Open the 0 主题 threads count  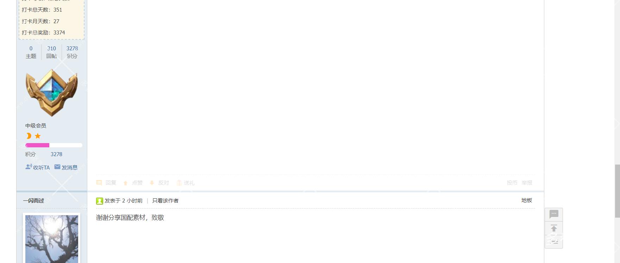31,52
